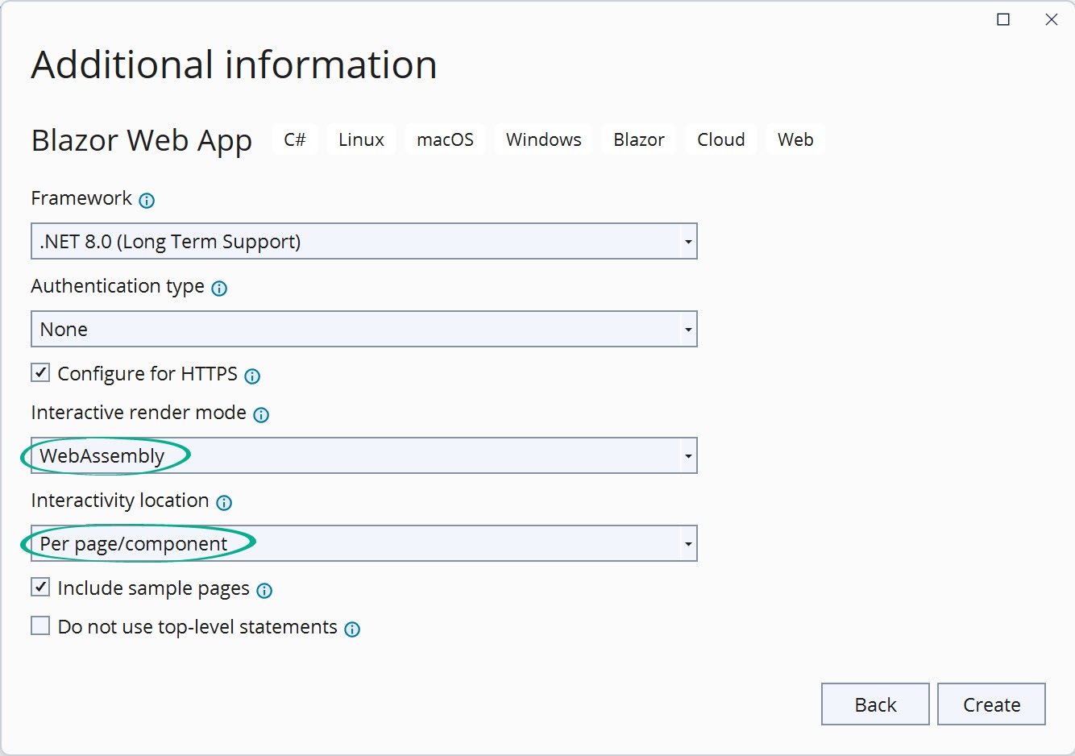Click the Cloud tag
1075x756 pixels.
tap(721, 139)
